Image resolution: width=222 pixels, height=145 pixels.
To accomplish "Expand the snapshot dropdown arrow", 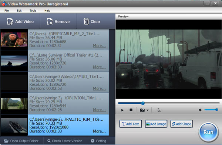I will pyautogui.click(x=148, y=110).
